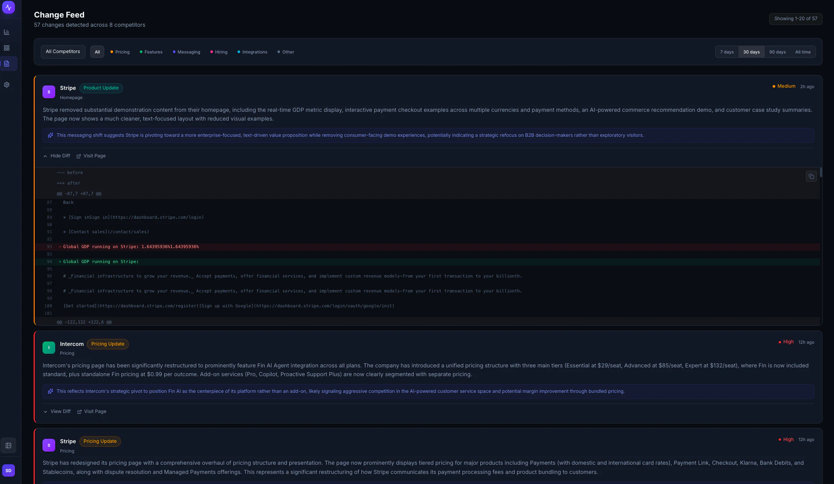Screen dimensions: 834x484
Task: Click the '@@ -87,7 +87,7 @@' diff hunk header
Action: pyautogui.click(x=79, y=194)
